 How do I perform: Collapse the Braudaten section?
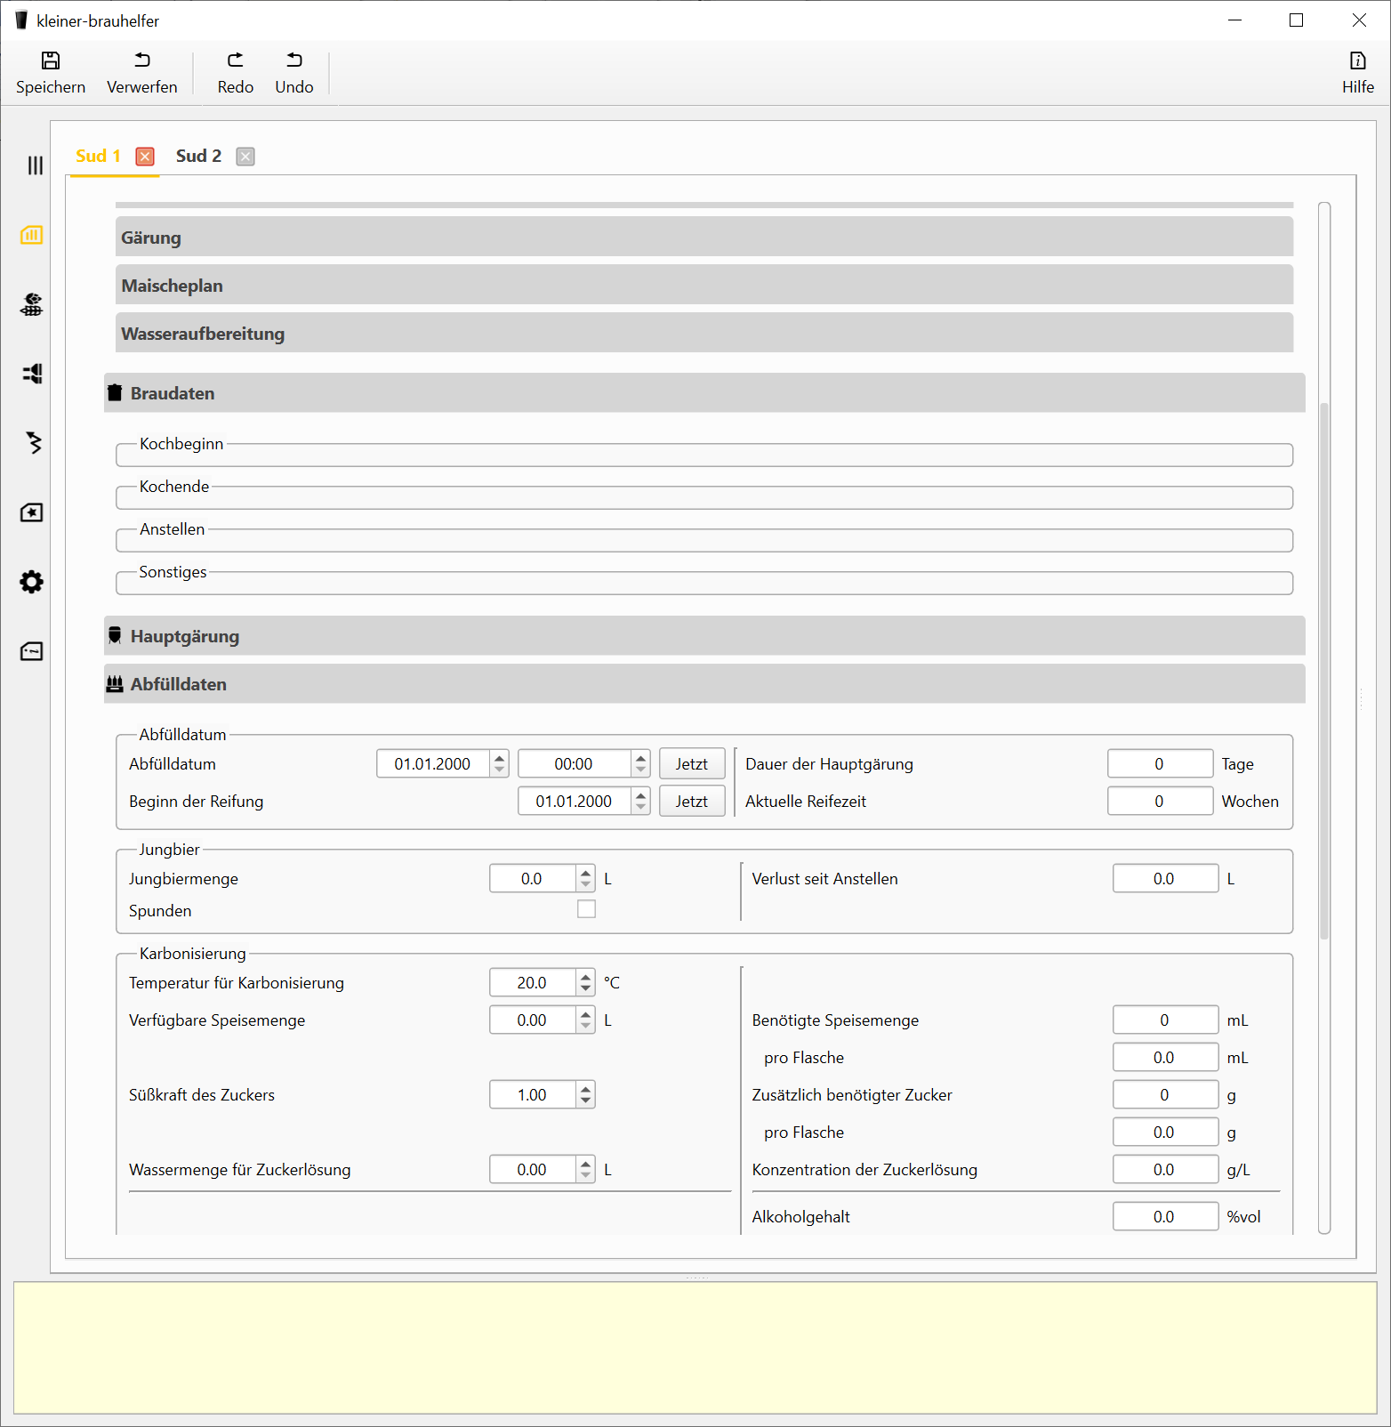click(704, 393)
